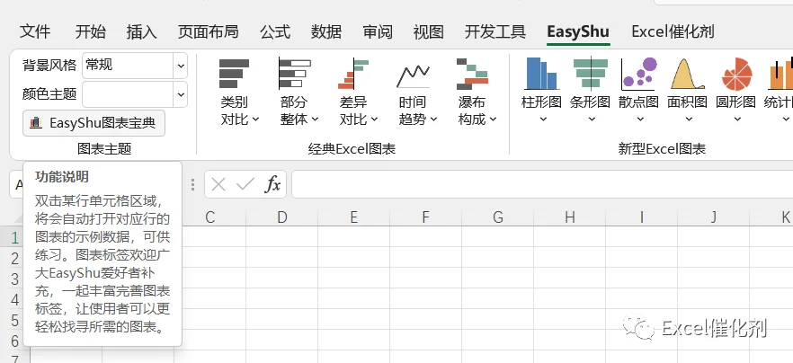
Task: Switch to the 公式 ribbon tab
Action: [275, 31]
